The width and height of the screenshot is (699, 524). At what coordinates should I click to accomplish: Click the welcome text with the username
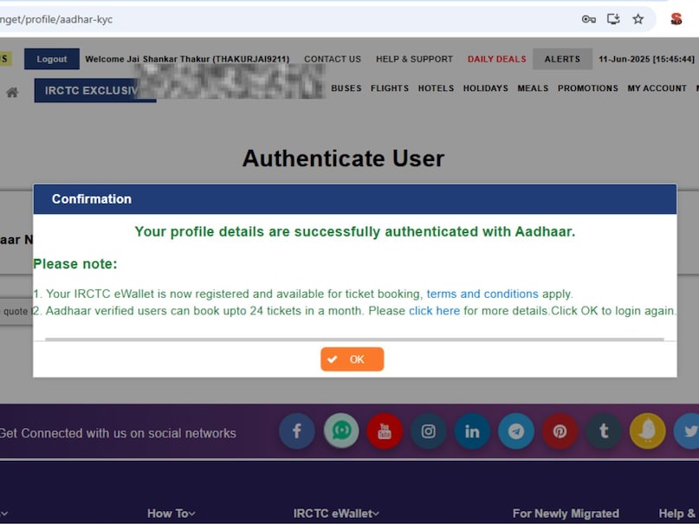click(x=187, y=59)
